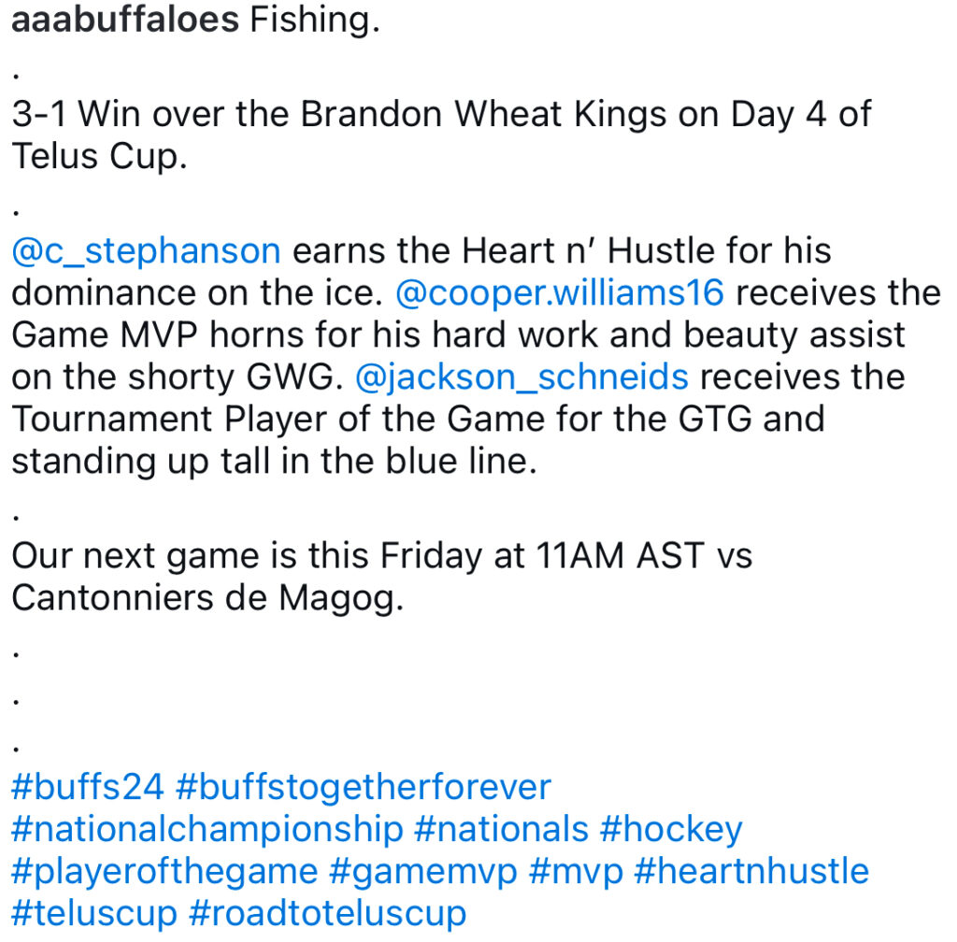Tap the @c_stephanson mention
Screen dimensions: 957x942
(x=146, y=250)
